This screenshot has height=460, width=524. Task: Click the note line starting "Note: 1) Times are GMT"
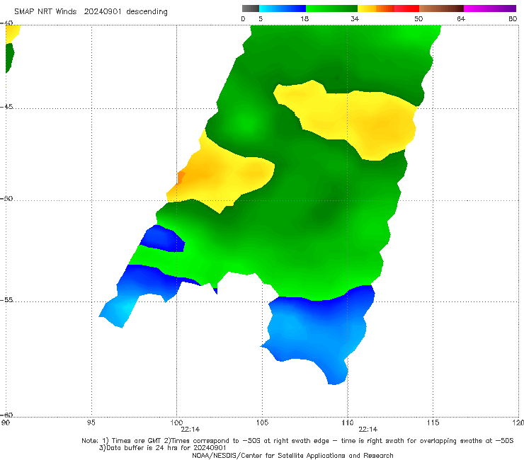tap(297, 441)
